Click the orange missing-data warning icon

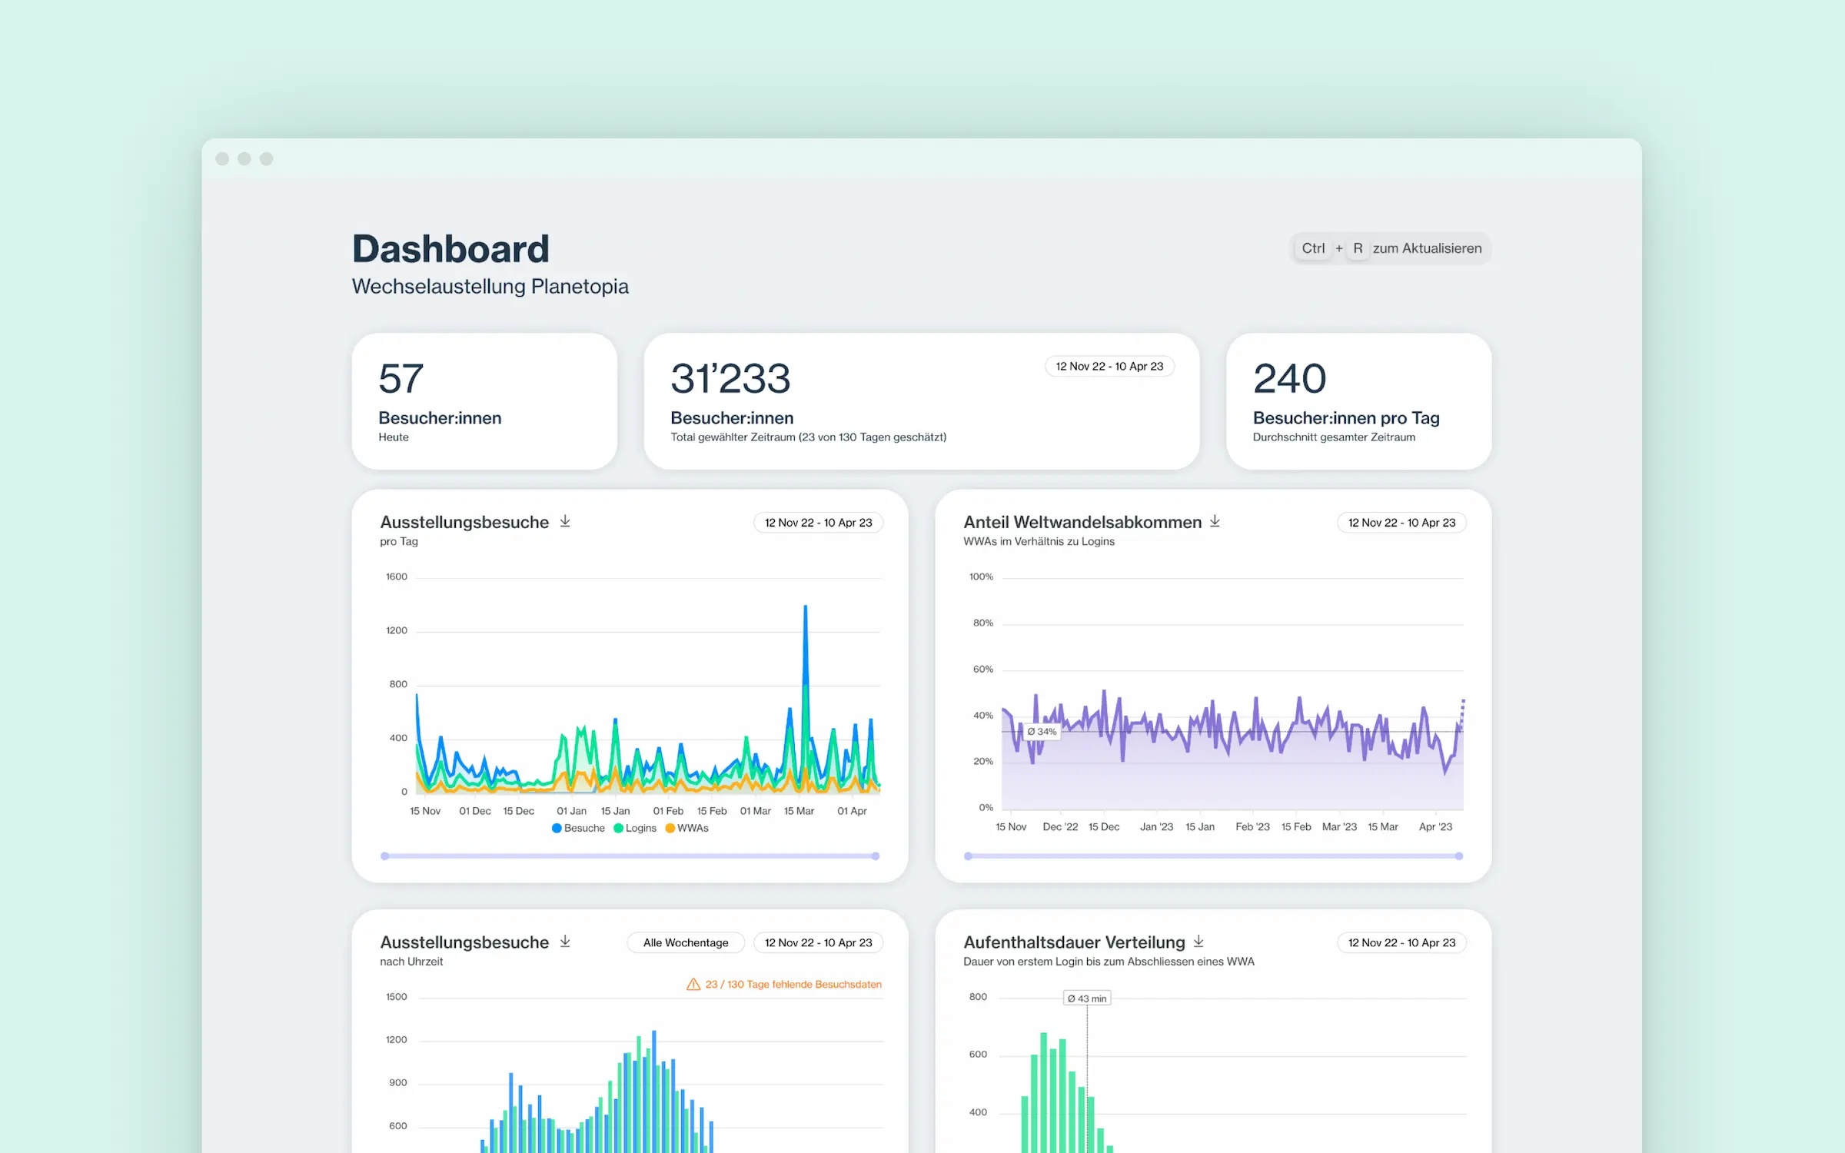[x=693, y=984]
